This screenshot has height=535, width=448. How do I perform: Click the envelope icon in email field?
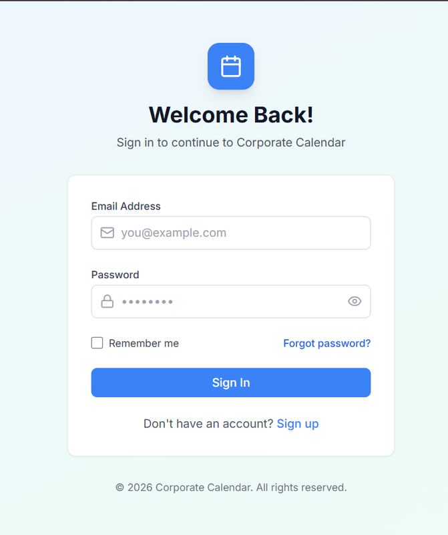(107, 233)
